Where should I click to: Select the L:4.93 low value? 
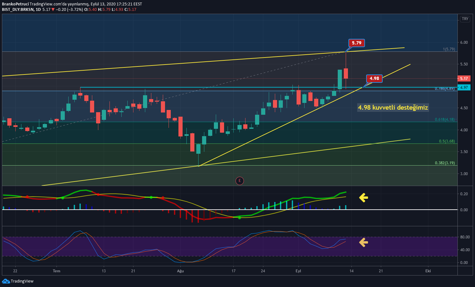(117, 10)
